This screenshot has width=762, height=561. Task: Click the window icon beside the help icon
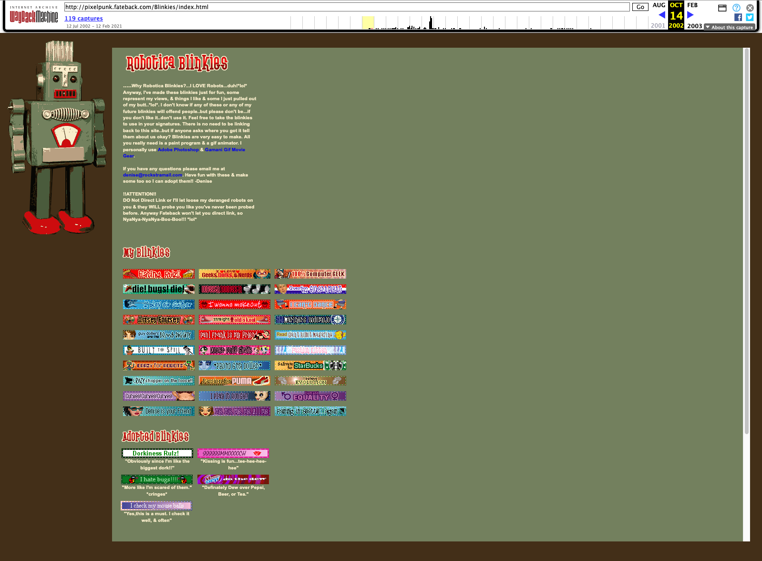[x=722, y=8]
